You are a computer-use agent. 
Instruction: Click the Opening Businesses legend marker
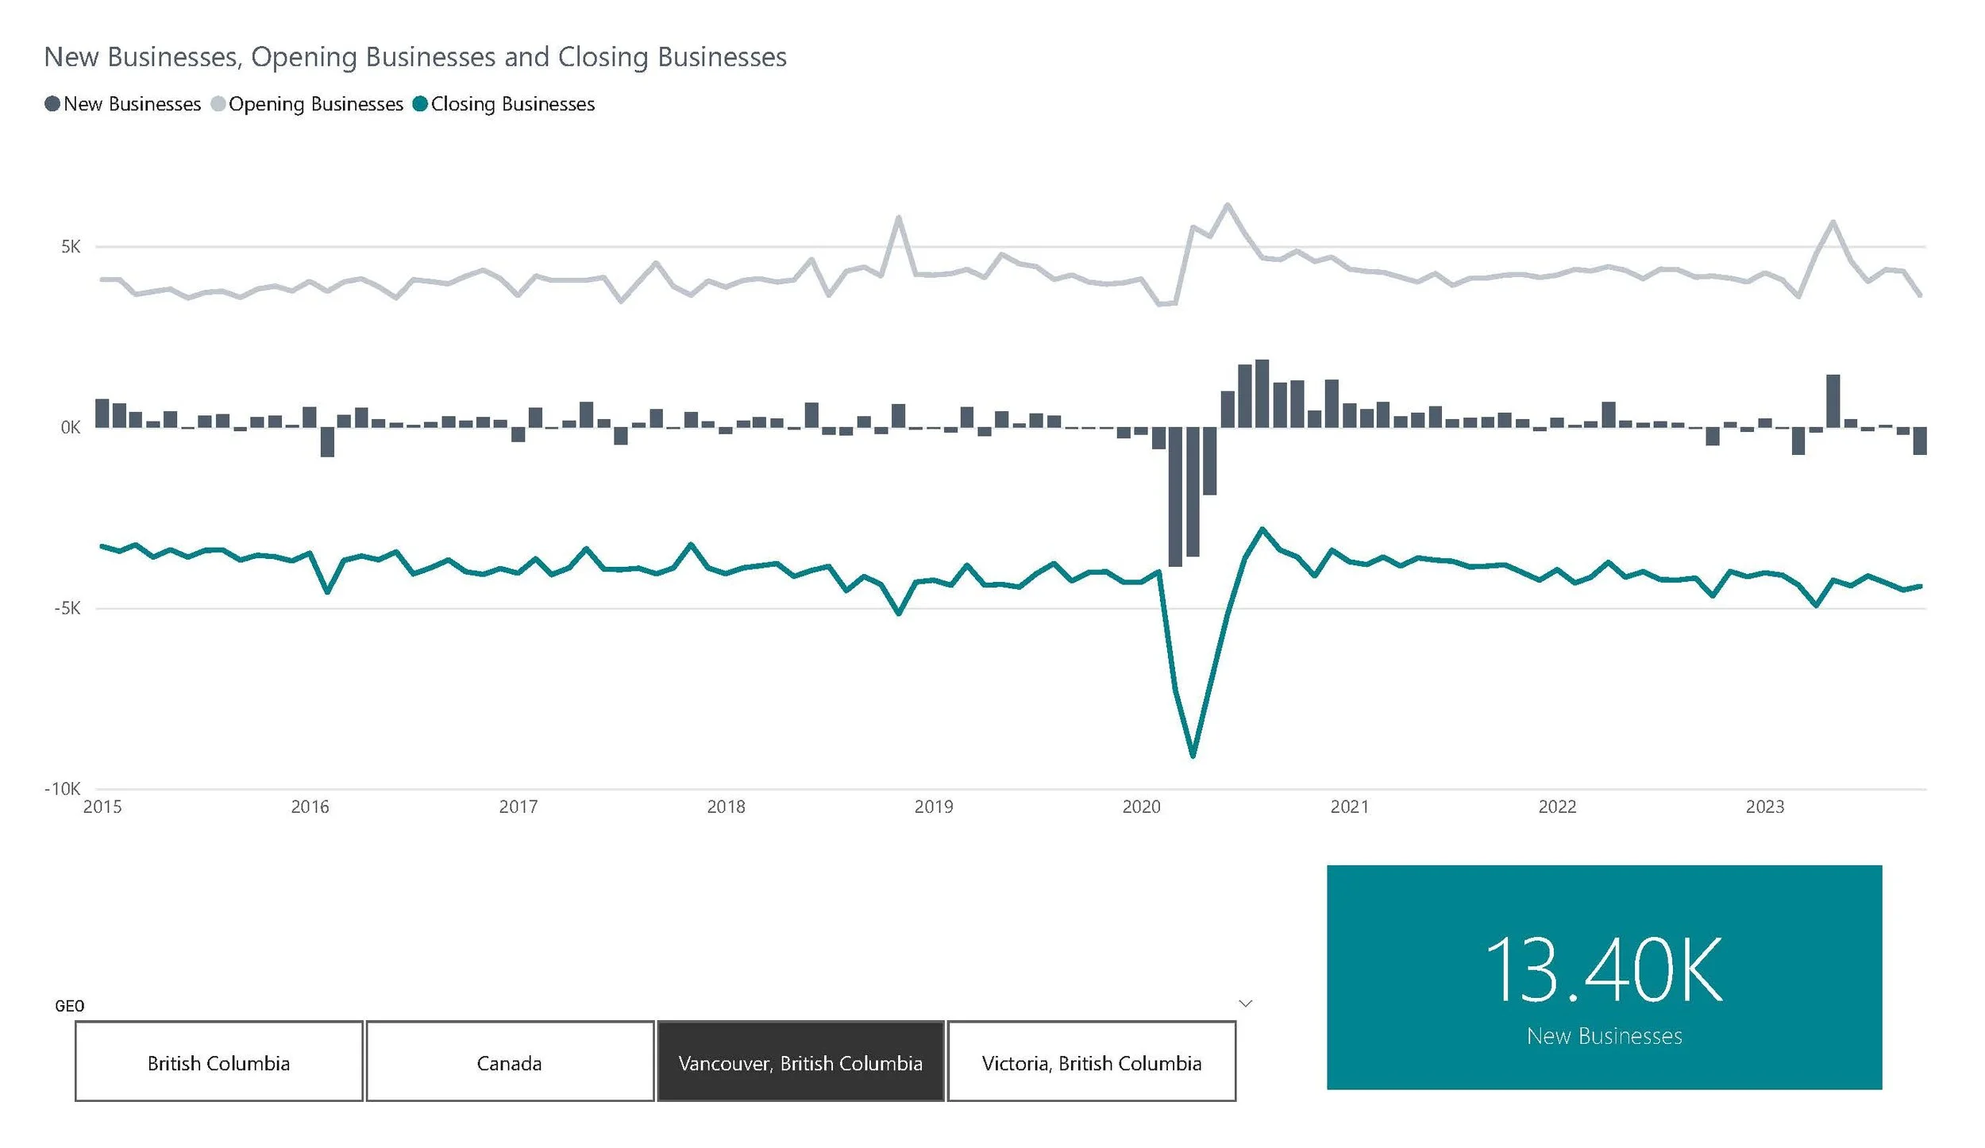[218, 104]
